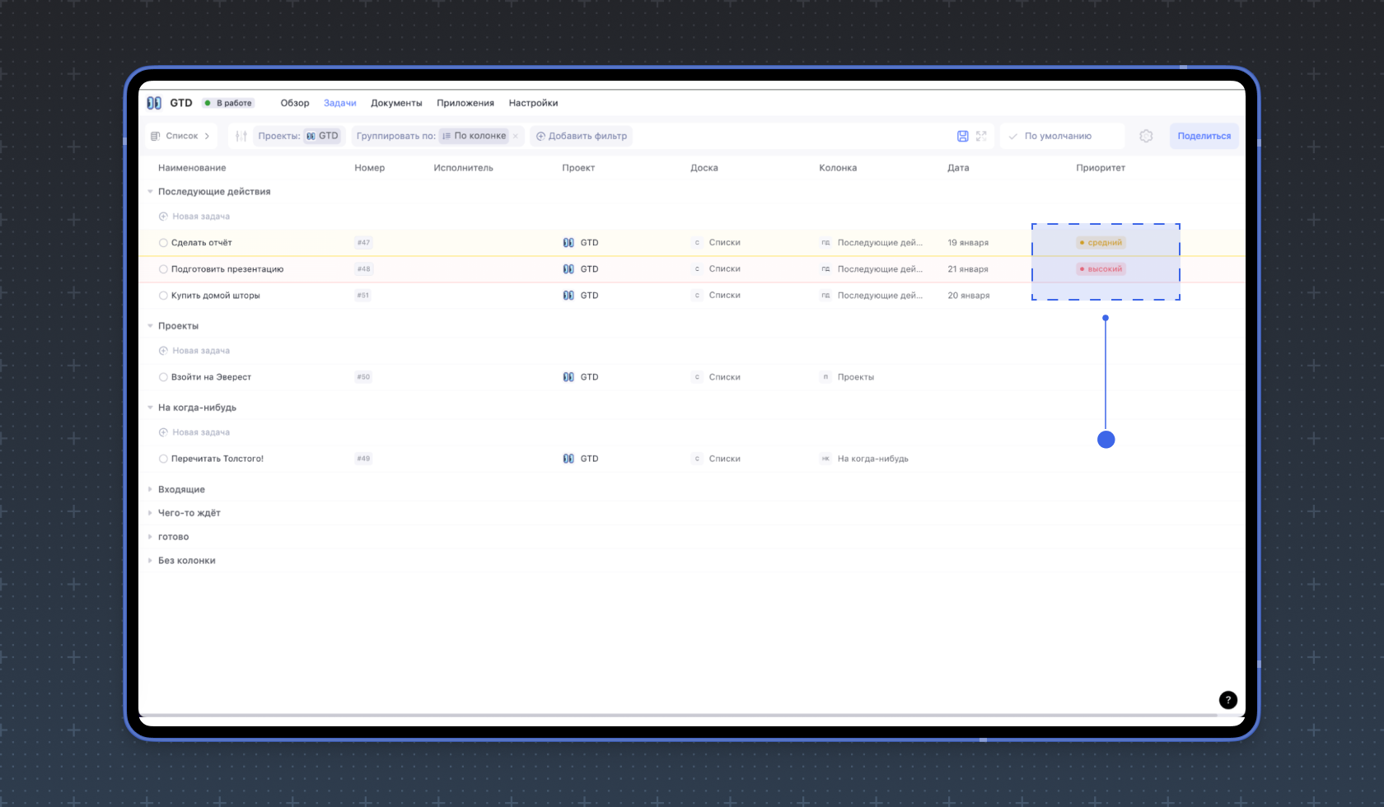The image size is (1384, 807).
Task: Open the 'Настройки' tab
Action: [x=533, y=103]
